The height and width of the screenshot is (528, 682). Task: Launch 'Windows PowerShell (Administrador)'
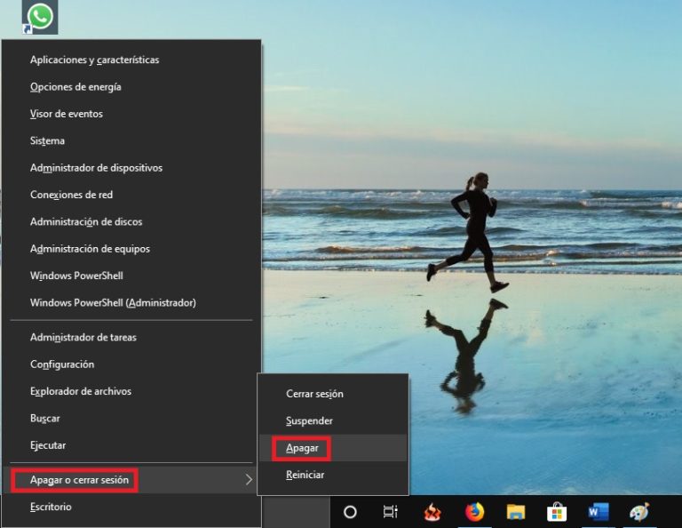click(x=113, y=302)
